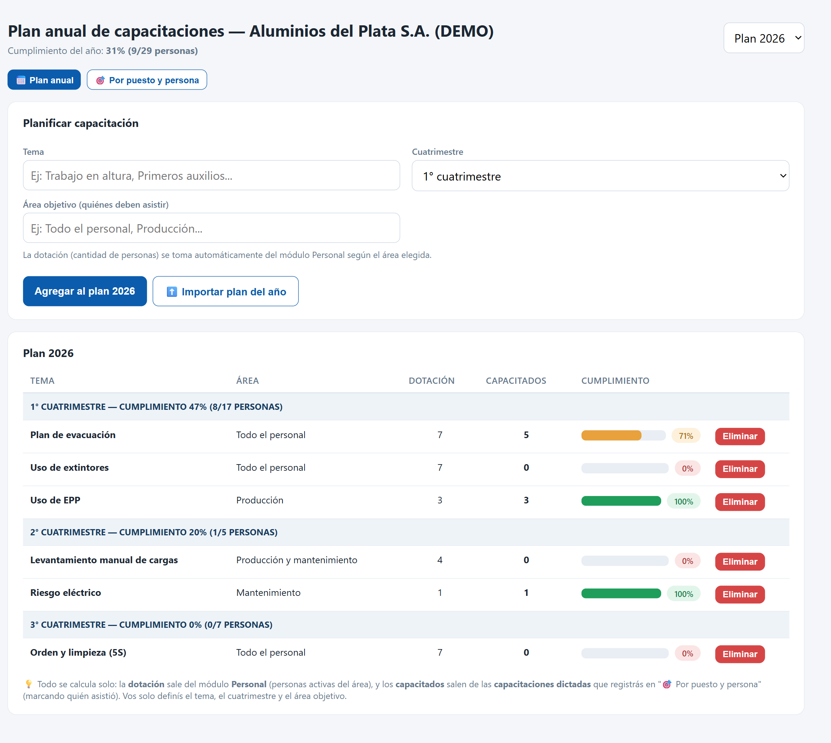Screen dimensions: 831x743
Task: Click the CAPACITADOS column header
Action: point(516,381)
